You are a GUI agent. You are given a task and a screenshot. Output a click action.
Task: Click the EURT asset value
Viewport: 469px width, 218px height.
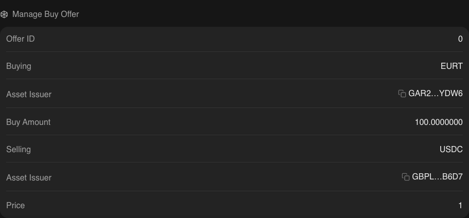tap(452, 66)
